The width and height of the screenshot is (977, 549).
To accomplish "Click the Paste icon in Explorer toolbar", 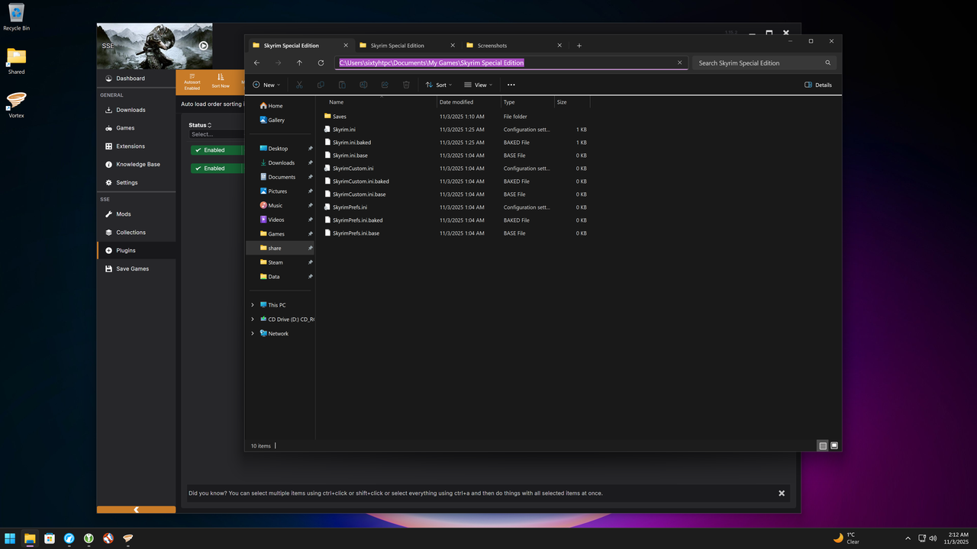I will click(341, 85).
